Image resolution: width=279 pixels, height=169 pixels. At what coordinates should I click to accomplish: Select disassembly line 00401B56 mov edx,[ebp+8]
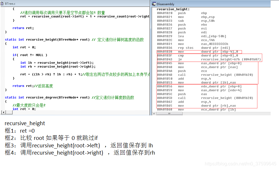coord(199,86)
